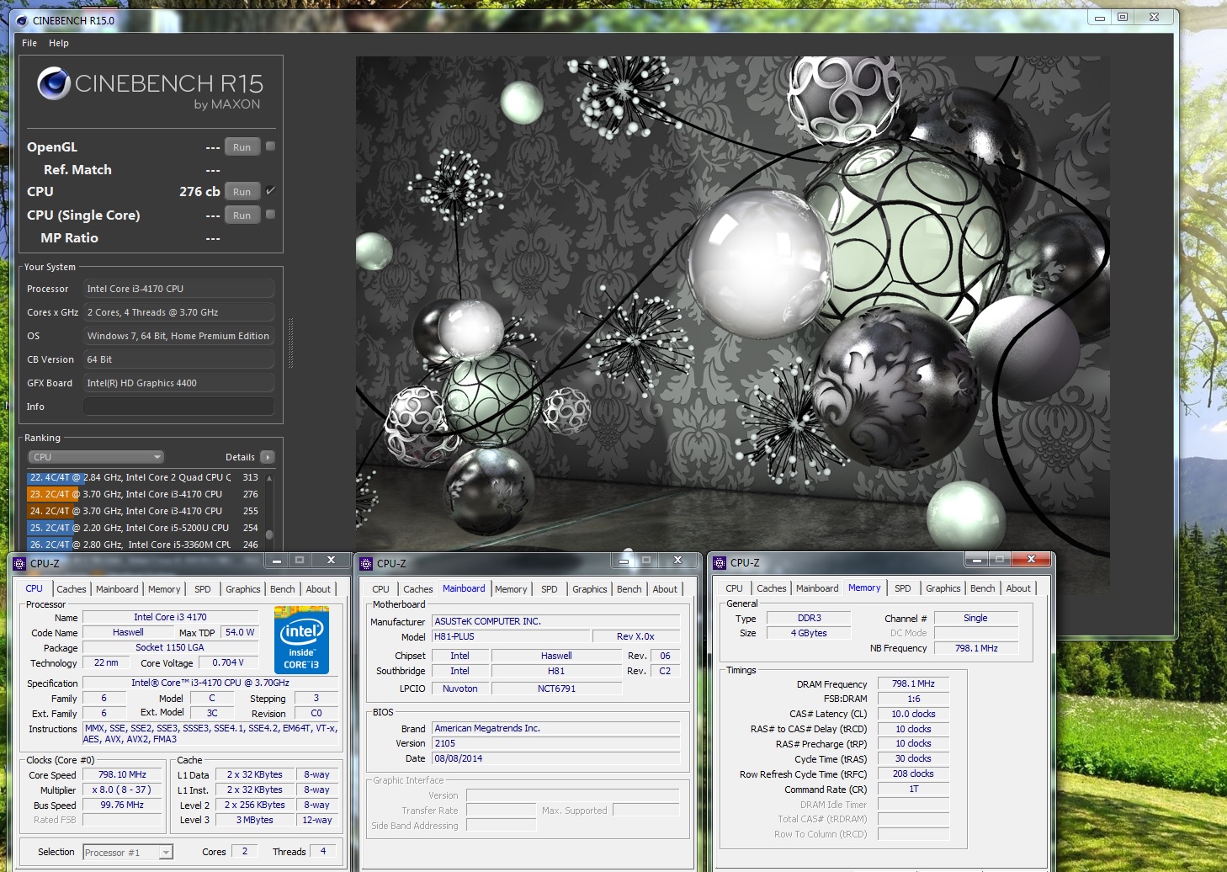Open Bench tab in Mainboard CPU-Z window
1227x872 pixels.
[629, 589]
